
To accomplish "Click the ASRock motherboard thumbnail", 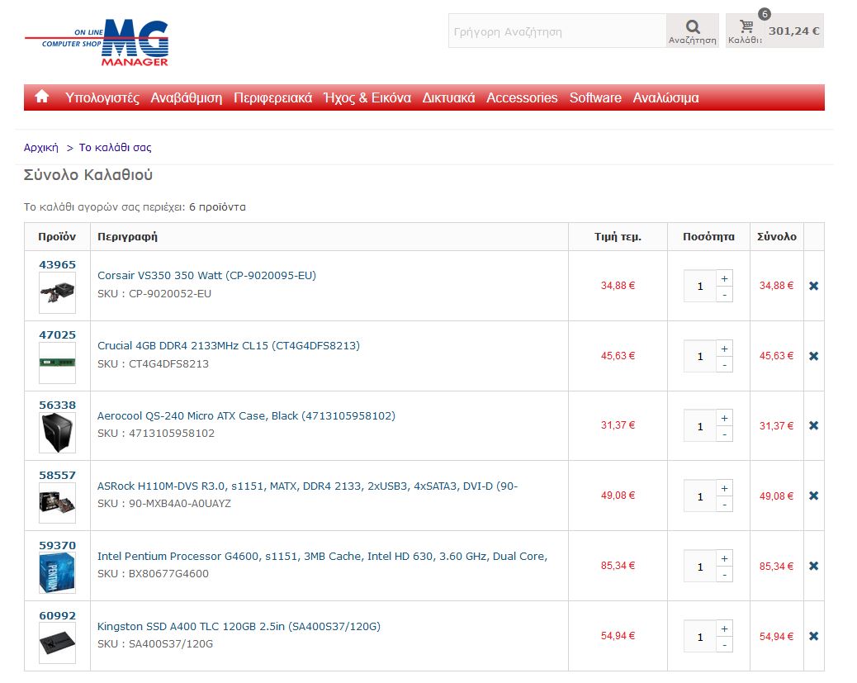I will [58, 502].
